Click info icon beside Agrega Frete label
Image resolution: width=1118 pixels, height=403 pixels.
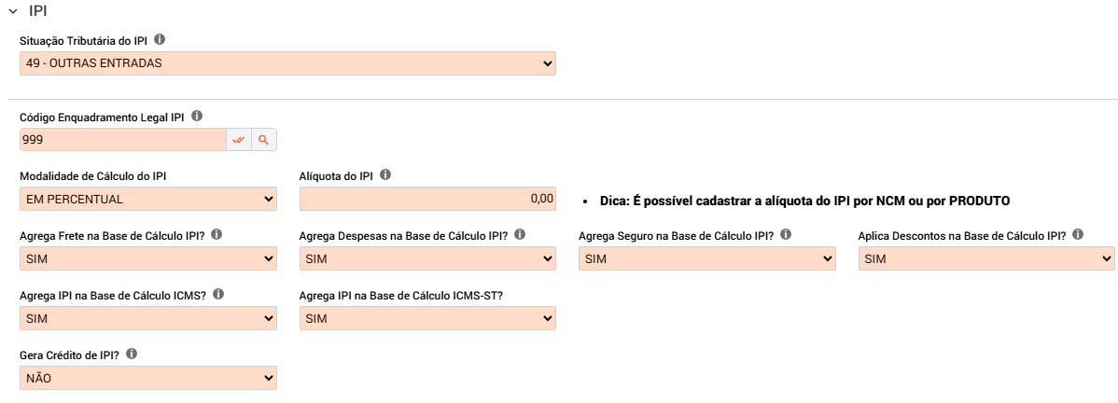pos(225,234)
